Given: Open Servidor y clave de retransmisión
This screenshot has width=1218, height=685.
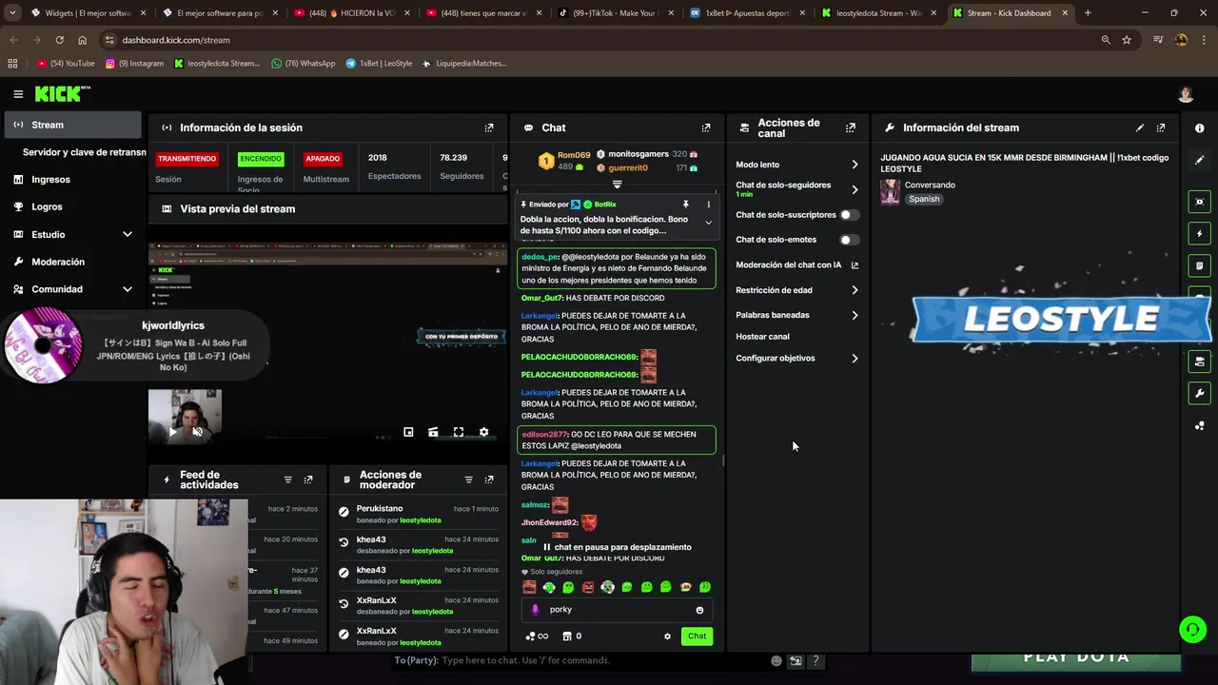Looking at the screenshot, I should coord(84,152).
